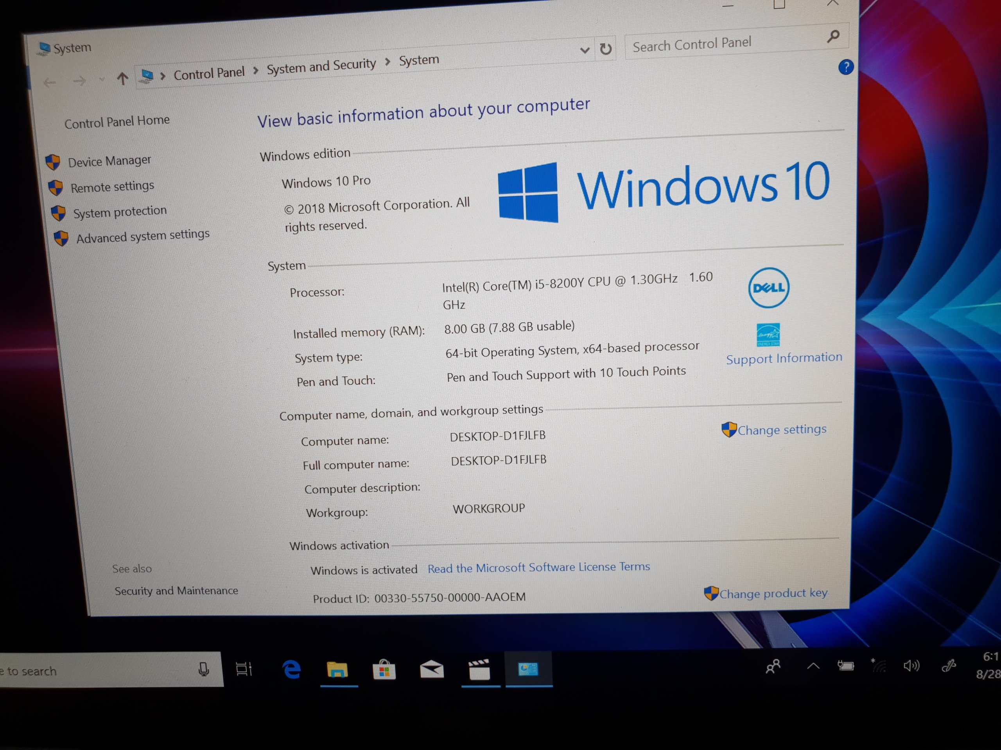Click Windows 10 Pro edition text
This screenshot has height=750, width=1001.
pyautogui.click(x=326, y=182)
